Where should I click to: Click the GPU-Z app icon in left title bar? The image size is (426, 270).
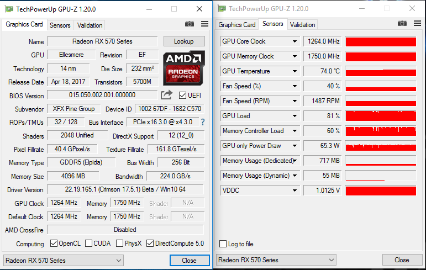point(9,9)
